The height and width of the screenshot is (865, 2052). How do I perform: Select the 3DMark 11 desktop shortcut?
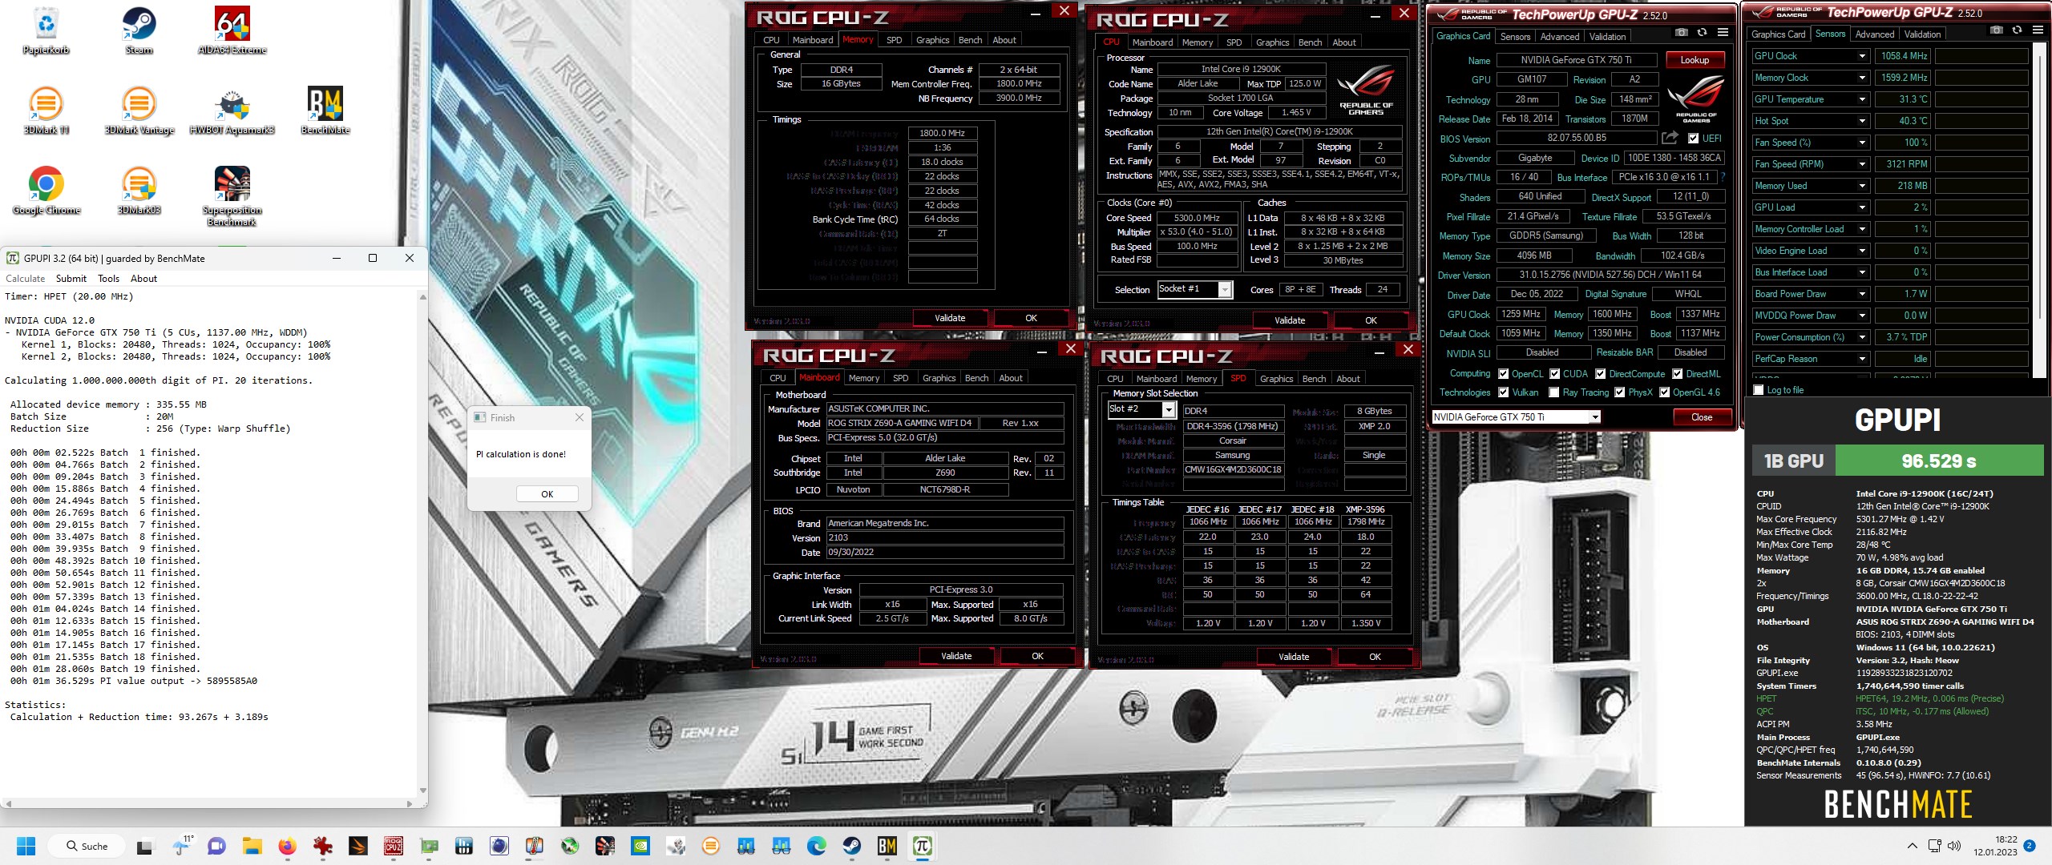[x=46, y=111]
